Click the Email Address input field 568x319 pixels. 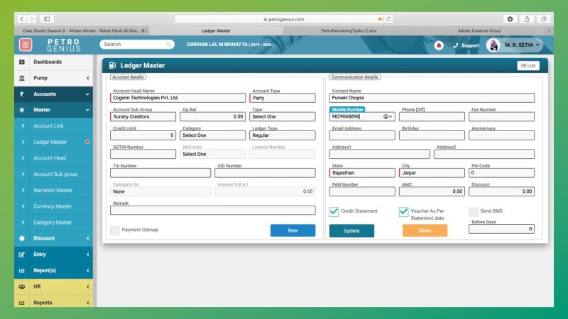coord(362,135)
